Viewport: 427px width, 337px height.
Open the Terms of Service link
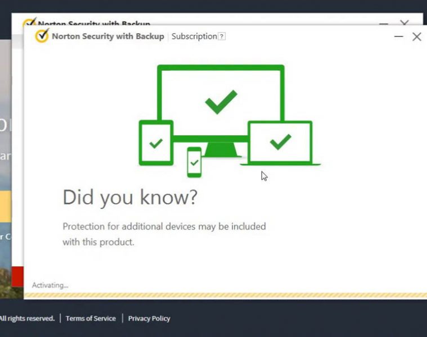(x=91, y=318)
